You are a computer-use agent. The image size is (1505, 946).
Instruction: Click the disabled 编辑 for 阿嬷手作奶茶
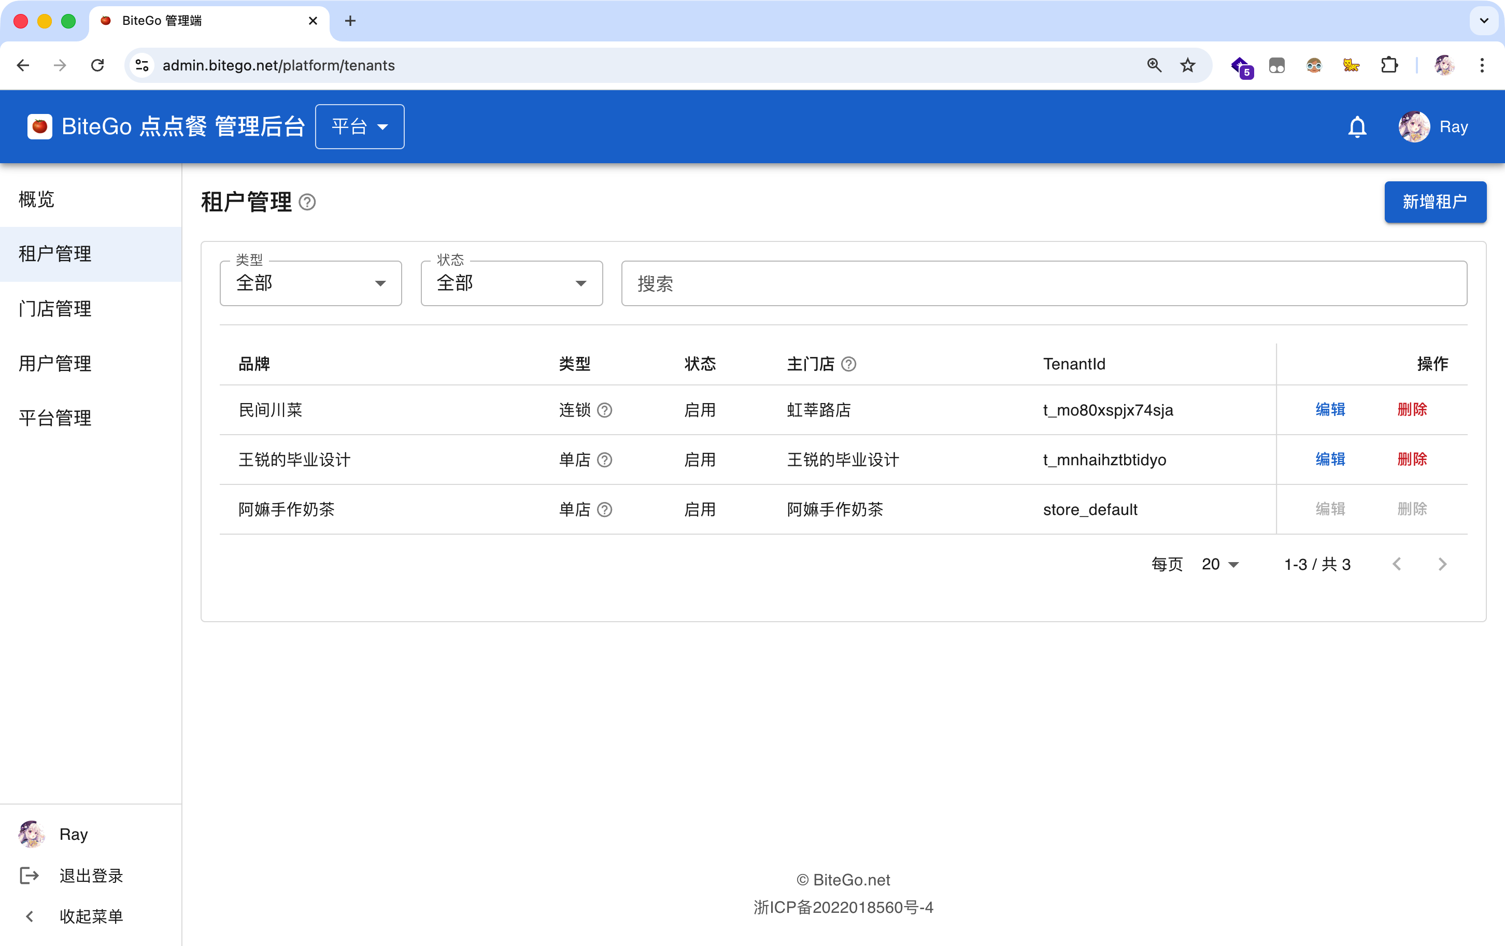tap(1330, 509)
